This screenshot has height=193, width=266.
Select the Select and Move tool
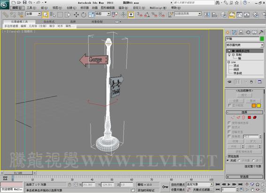click(76, 15)
